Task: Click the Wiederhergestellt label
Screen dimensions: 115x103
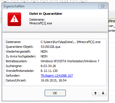Action: pos(18,51)
